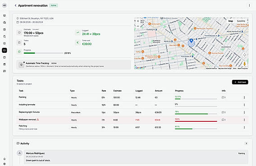
Task: Click the Active badge in Automatic Time Tracking
Action: (x=54, y=63)
